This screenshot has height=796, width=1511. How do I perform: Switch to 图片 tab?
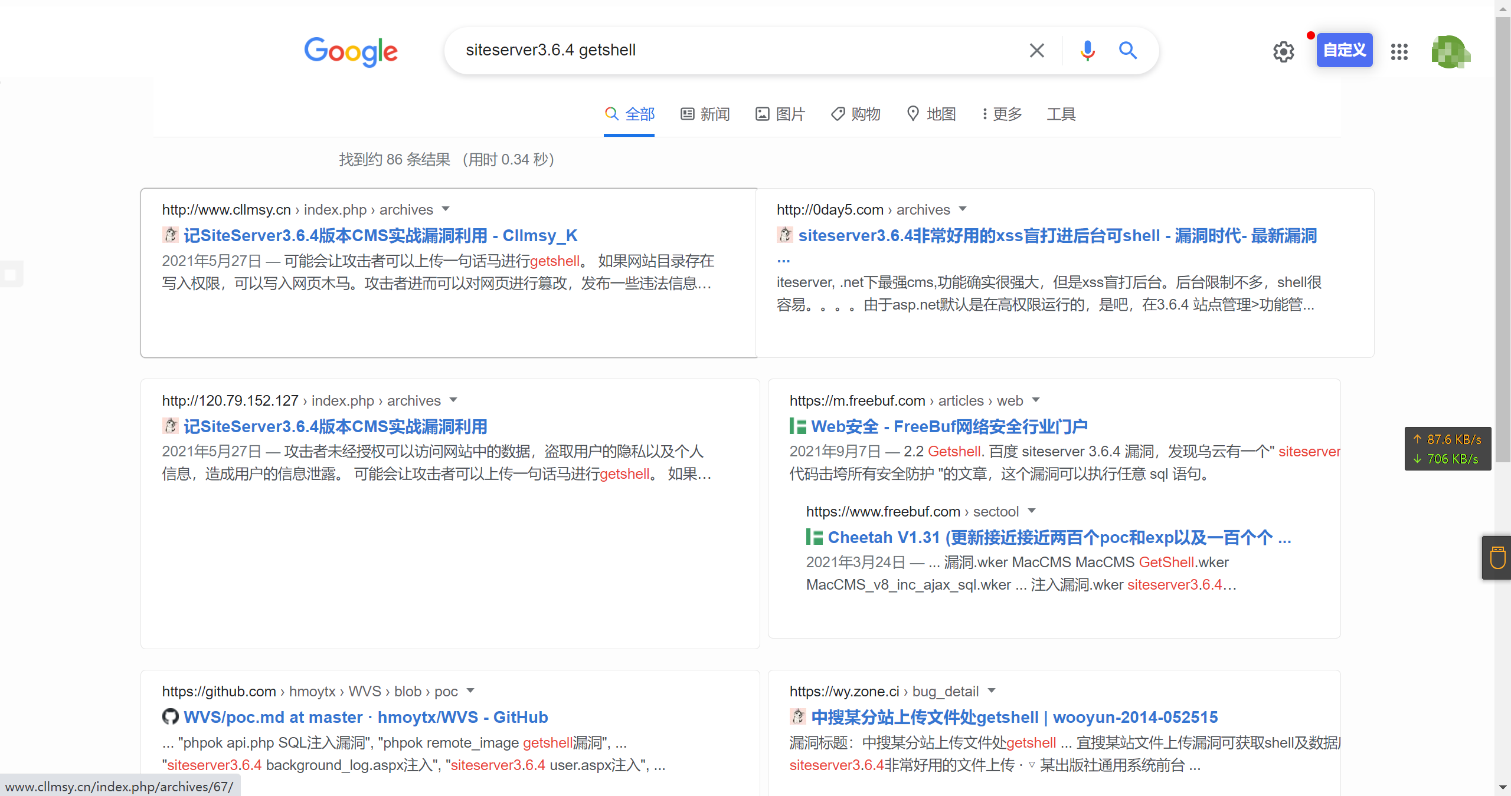pyautogui.click(x=780, y=114)
